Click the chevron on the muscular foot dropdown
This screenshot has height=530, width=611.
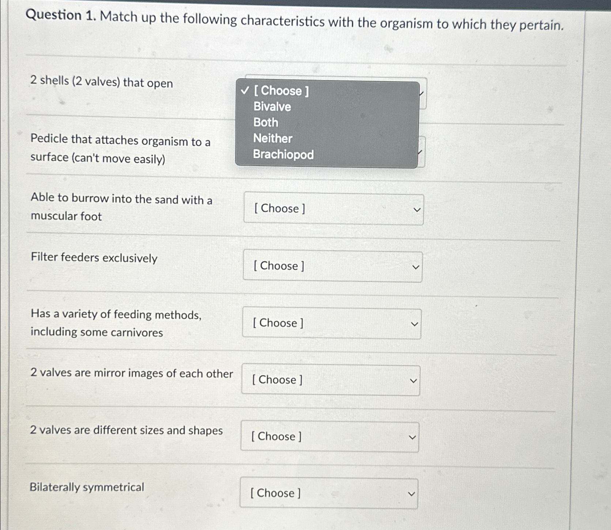[416, 210]
